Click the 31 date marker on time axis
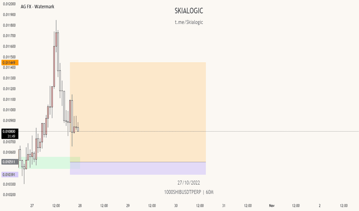The height and width of the screenshot is (211, 359). pyautogui.click(x=224, y=206)
